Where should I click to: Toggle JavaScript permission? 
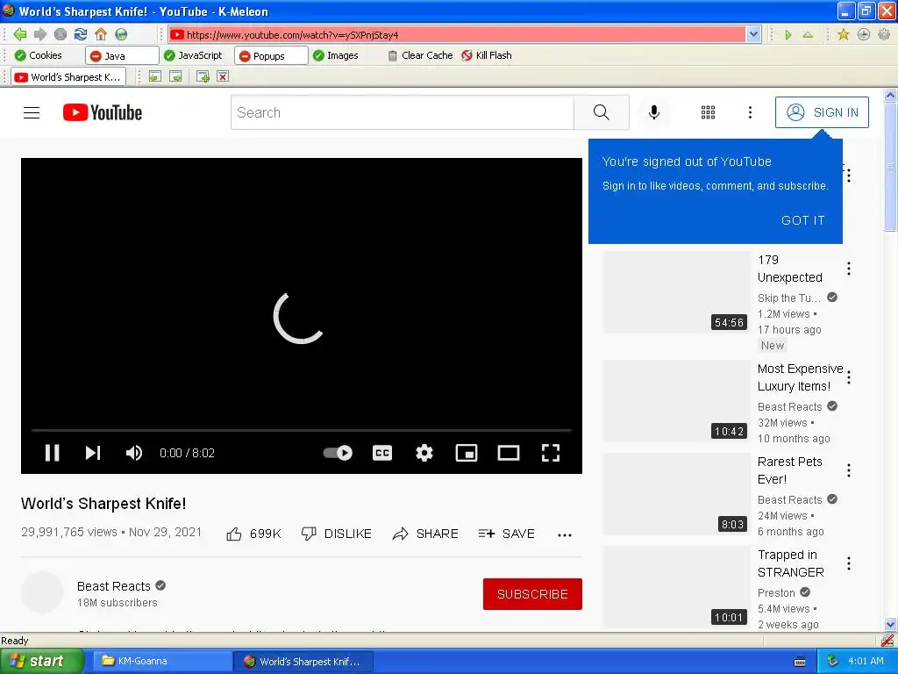point(193,55)
